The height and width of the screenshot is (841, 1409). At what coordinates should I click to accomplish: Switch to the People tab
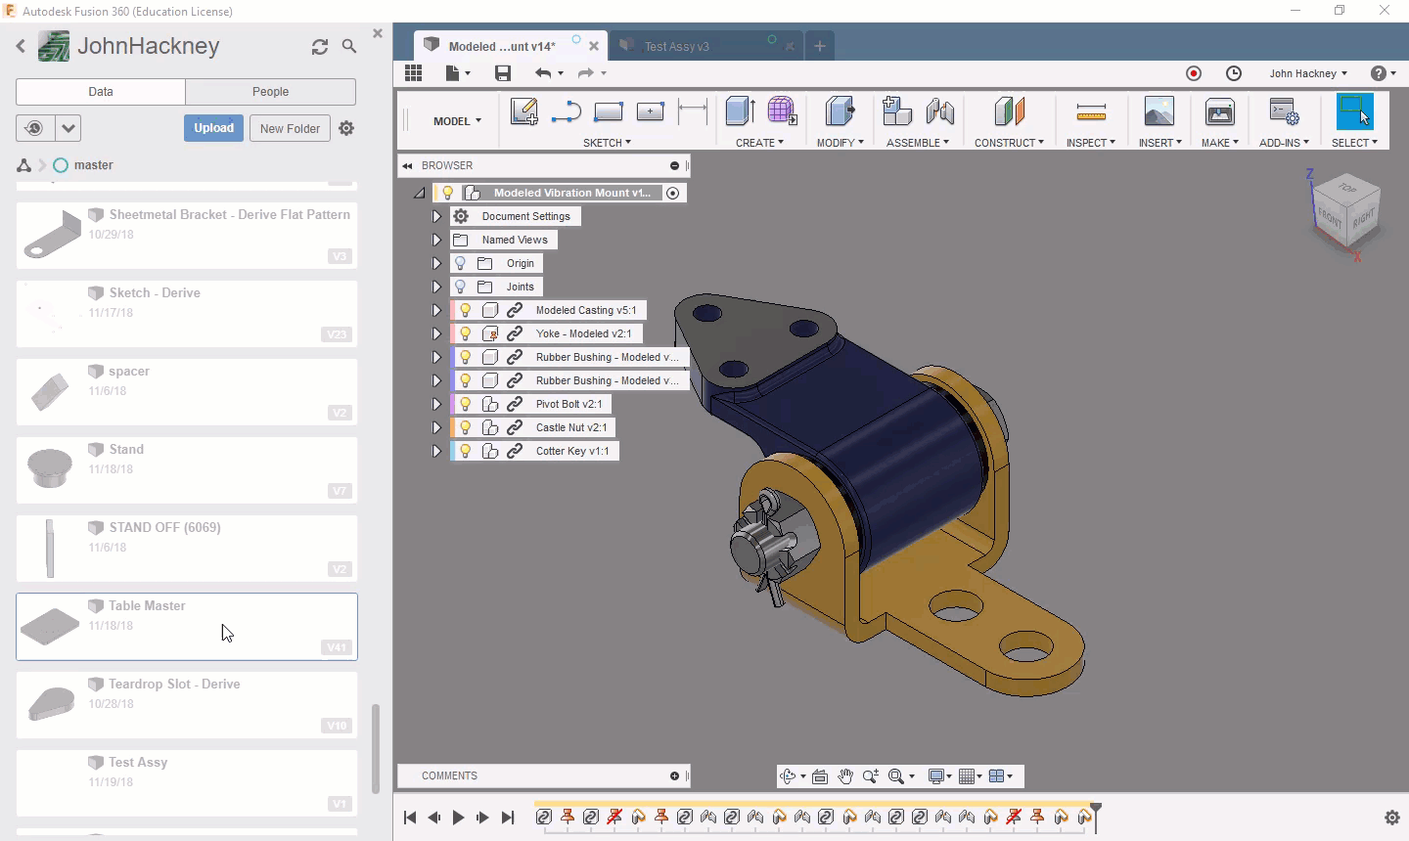click(271, 92)
